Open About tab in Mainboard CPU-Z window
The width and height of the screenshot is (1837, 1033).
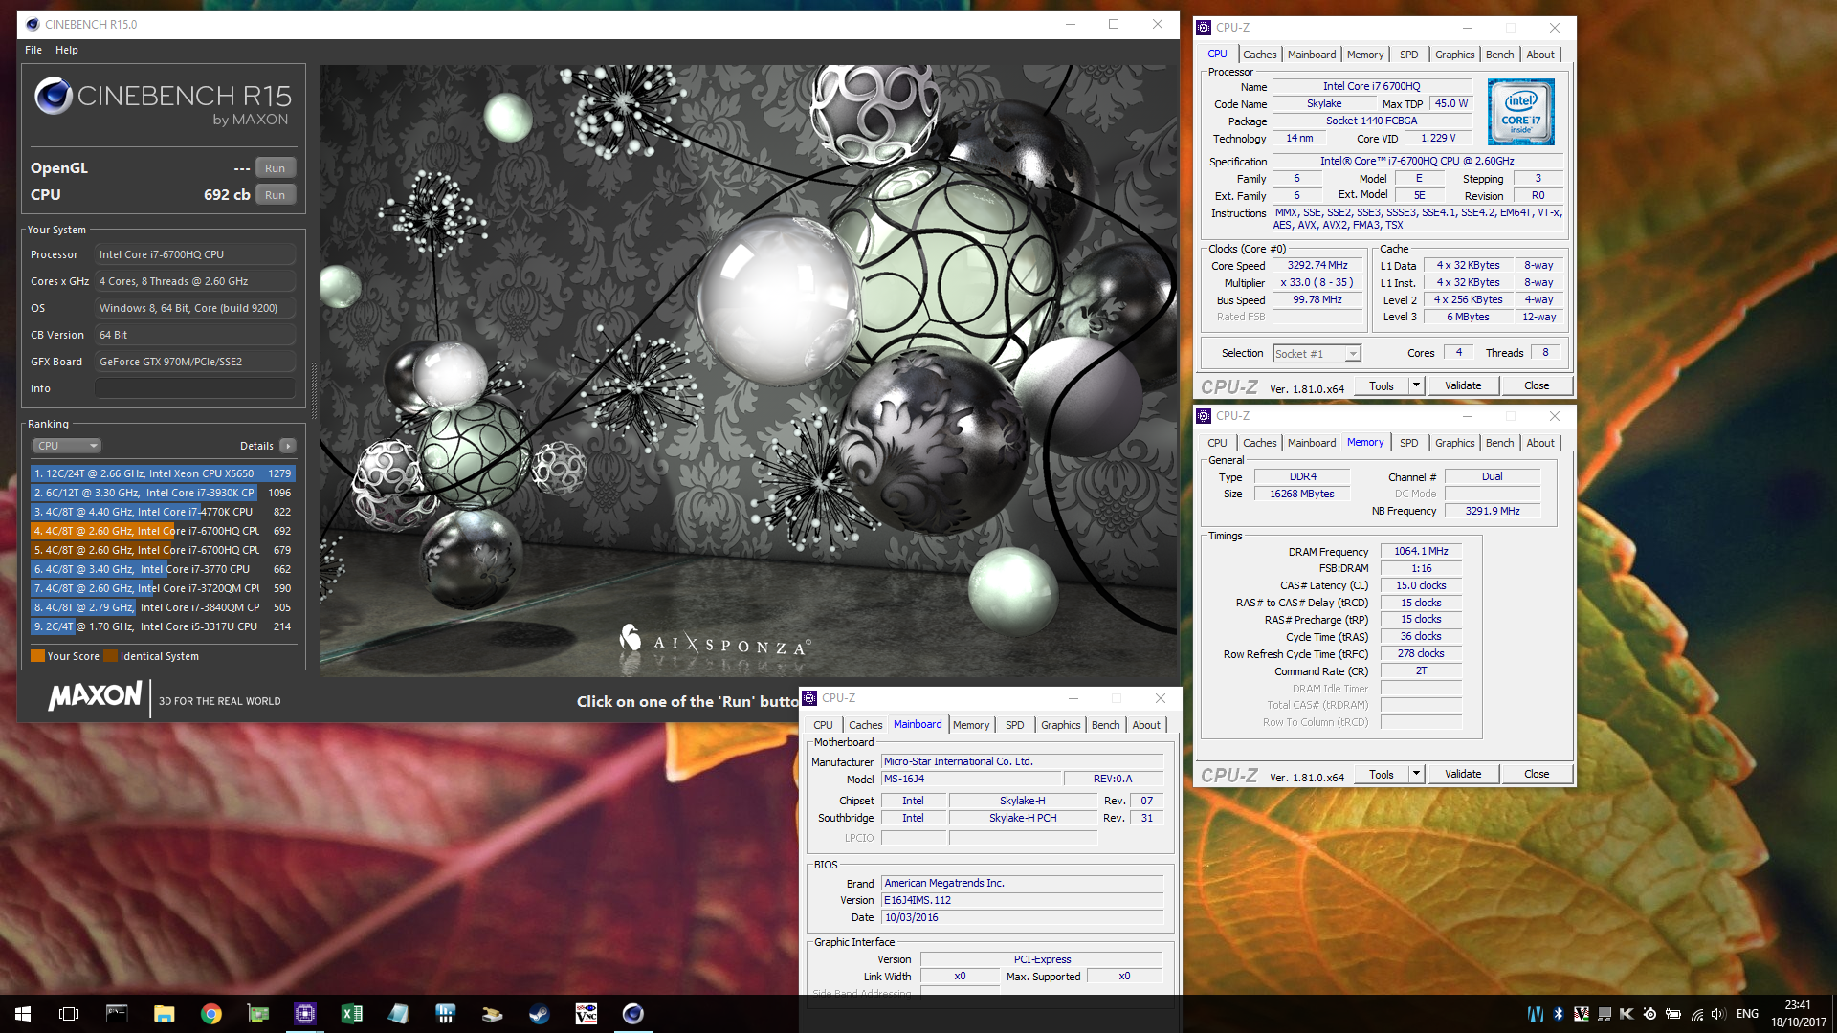coord(1146,725)
